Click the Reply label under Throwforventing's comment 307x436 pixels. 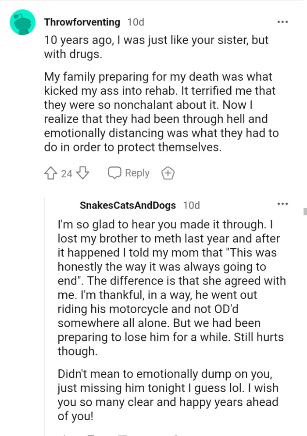point(137,173)
